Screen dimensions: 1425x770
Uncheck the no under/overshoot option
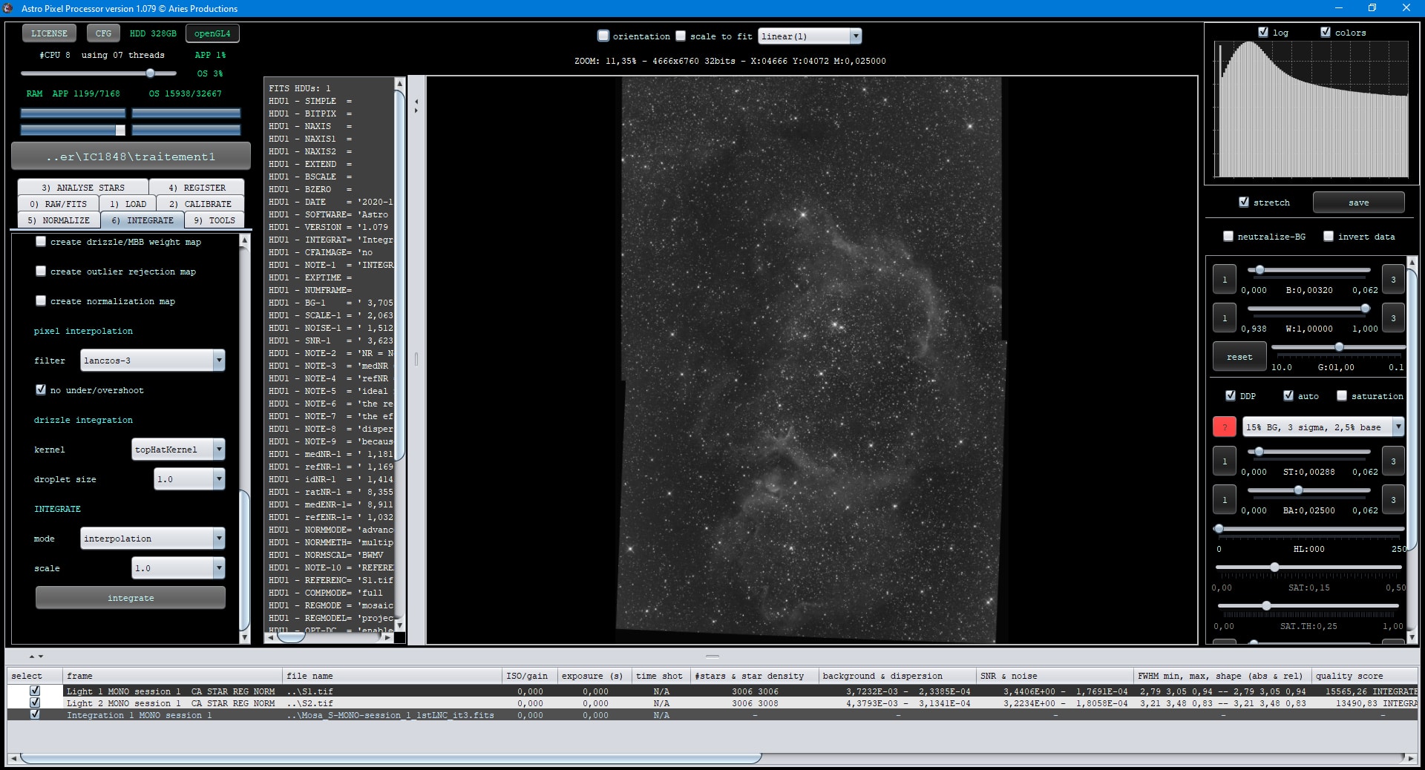[x=41, y=389]
